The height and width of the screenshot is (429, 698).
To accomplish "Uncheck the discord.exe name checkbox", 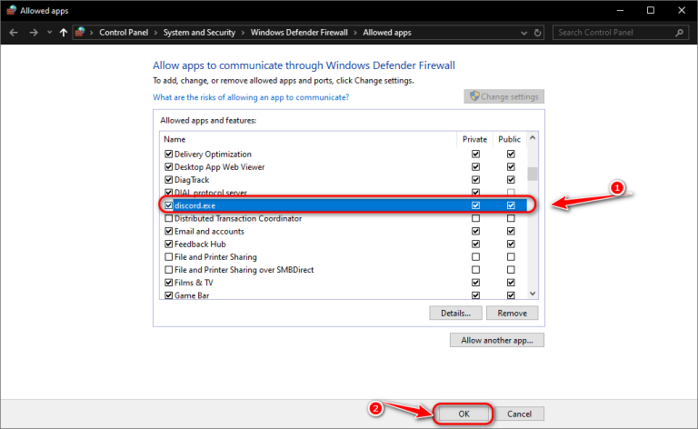I will (x=168, y=205).
